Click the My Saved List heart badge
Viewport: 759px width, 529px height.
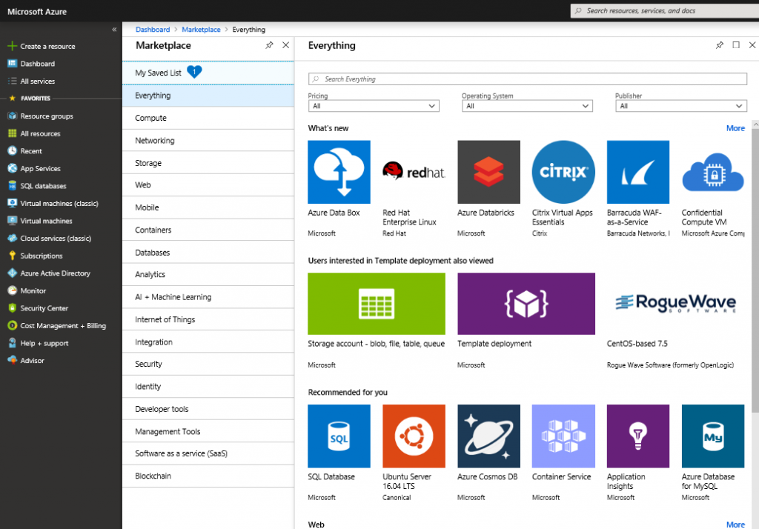point(194,72)
